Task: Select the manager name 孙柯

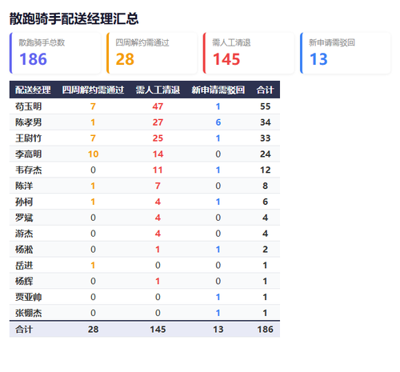Action: click(x=24, y=202)
